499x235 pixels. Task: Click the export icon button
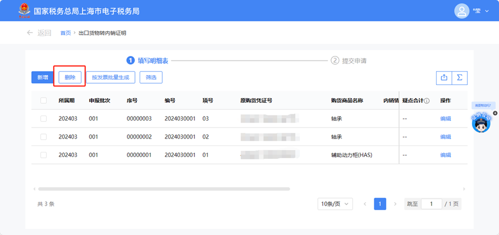point(444,77)
